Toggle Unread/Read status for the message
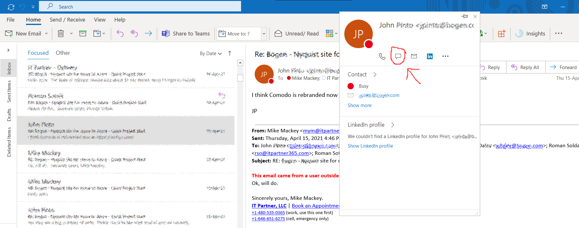579x228 pixels. [297, 34]
